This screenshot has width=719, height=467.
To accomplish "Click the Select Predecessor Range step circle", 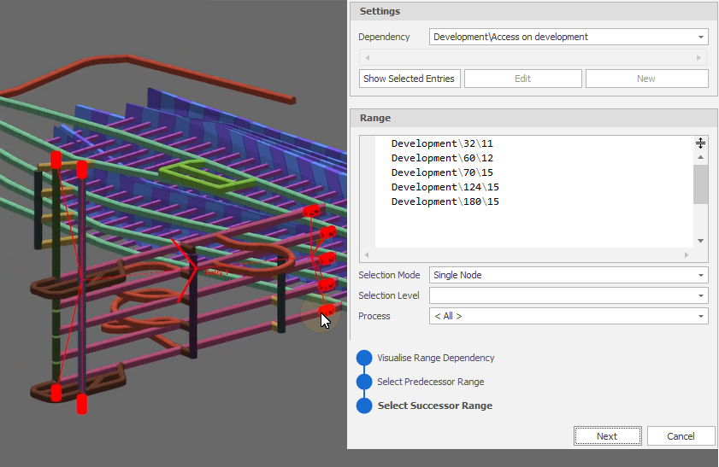I will pos(364,382).
